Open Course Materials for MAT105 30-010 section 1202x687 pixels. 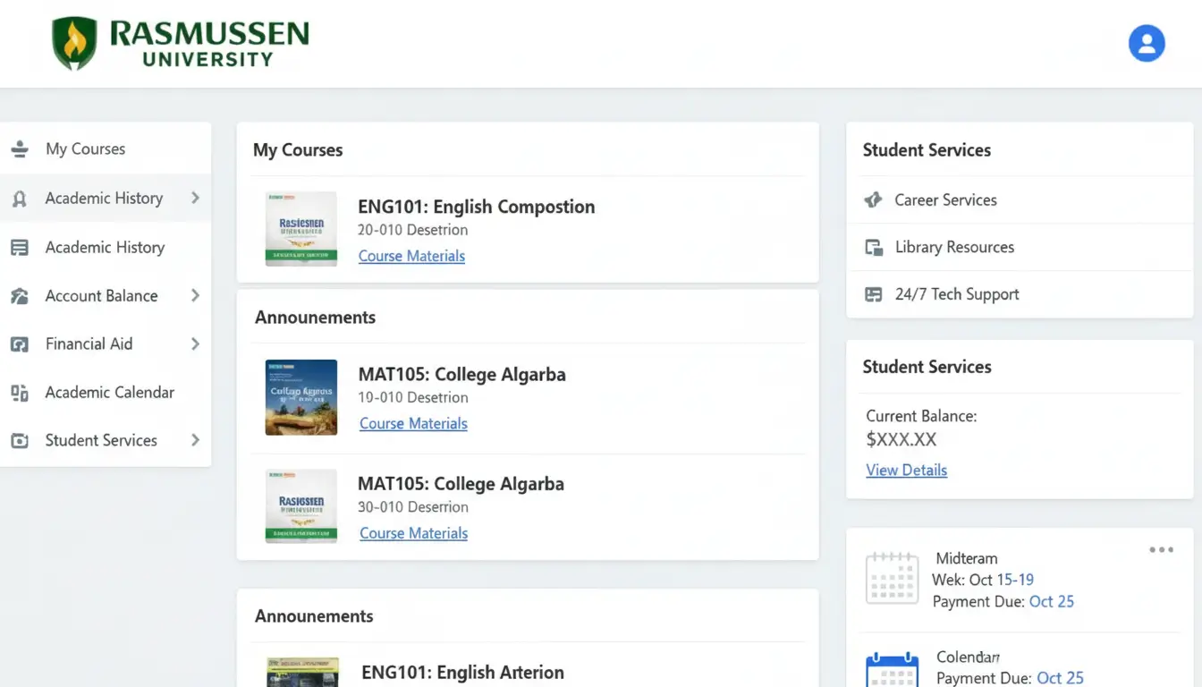[413, 533]
